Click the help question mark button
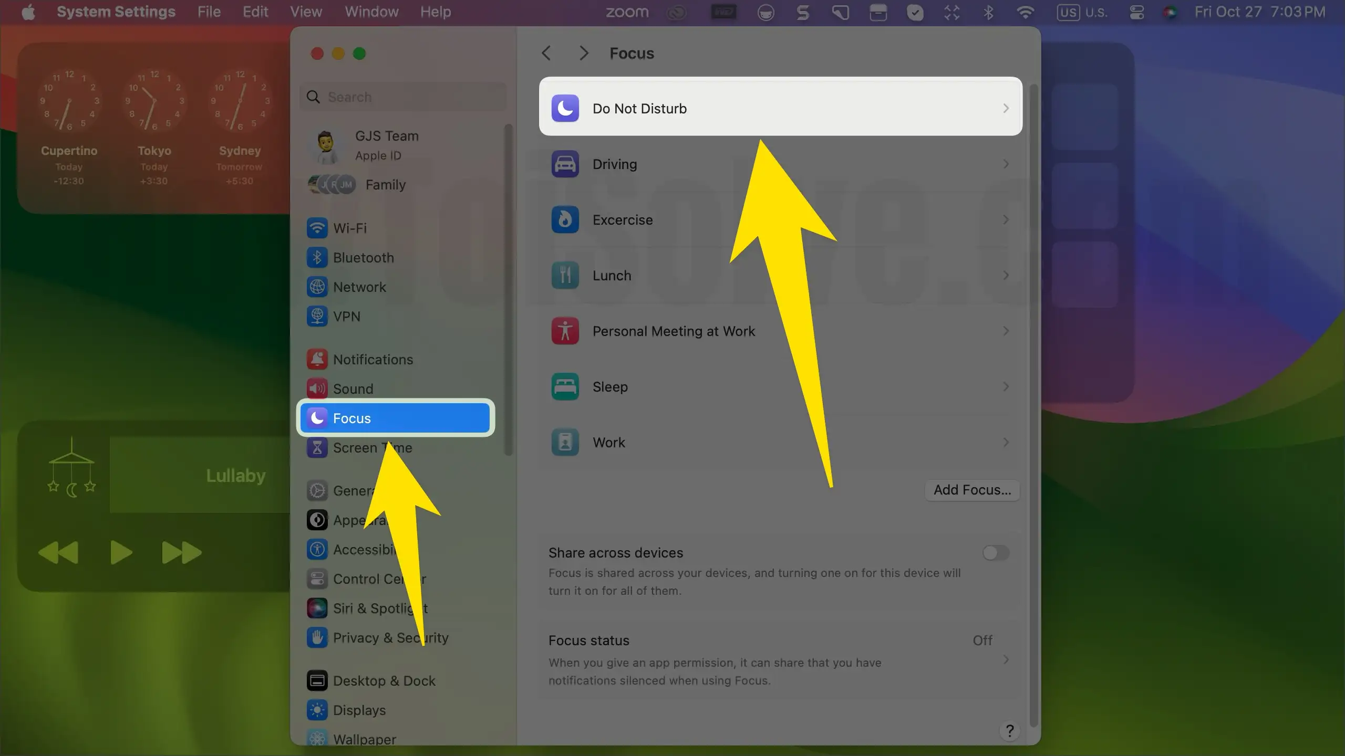This screenshot has width=1345, height=756. [1009, 731]
